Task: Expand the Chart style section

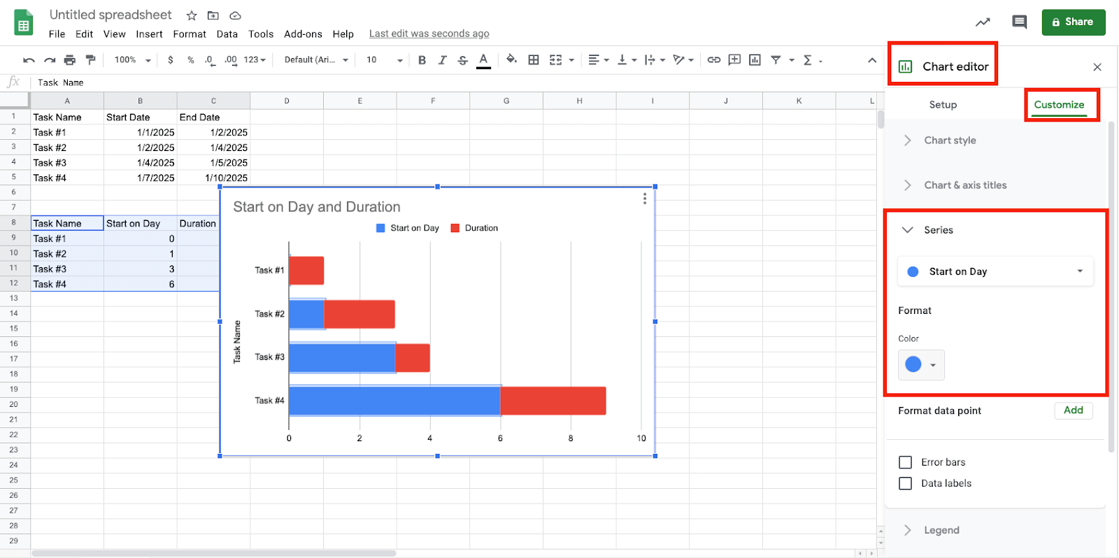Action: click(x=950, y=141)
